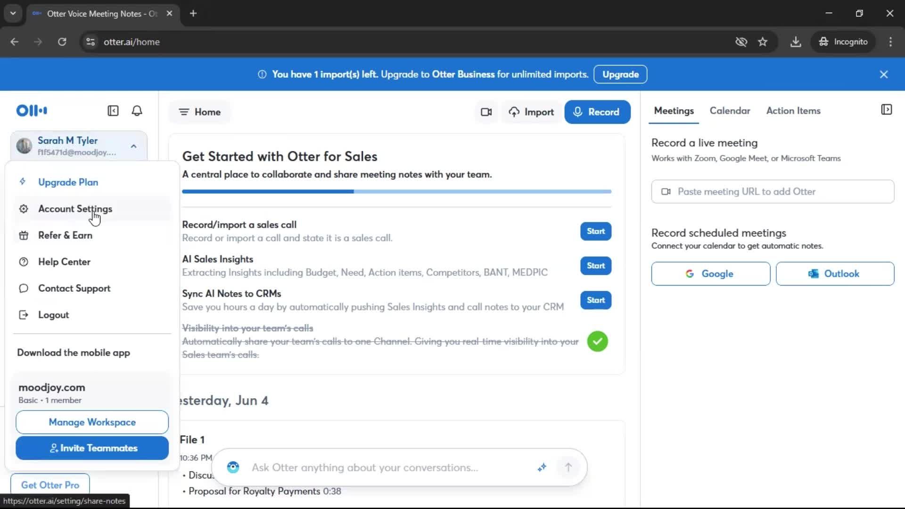905x509 pixels.
Task: Open a new browser tab
Action: tap(193, 13)
